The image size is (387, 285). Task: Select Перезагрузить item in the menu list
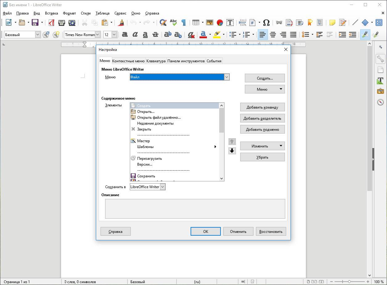(x=149, y=159)
